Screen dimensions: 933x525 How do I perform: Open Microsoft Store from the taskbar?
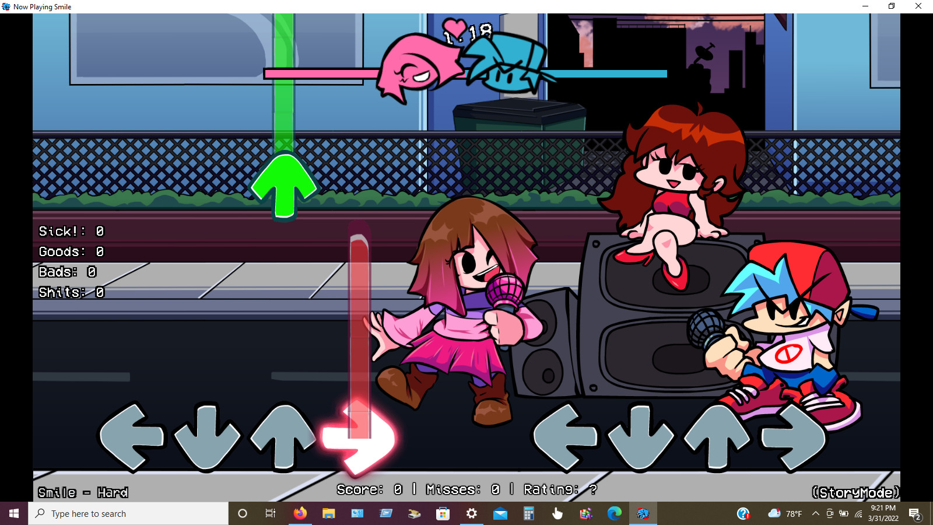[443, 513]
